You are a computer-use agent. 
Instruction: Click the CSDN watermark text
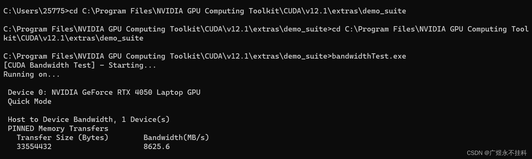tap(497, 153)
